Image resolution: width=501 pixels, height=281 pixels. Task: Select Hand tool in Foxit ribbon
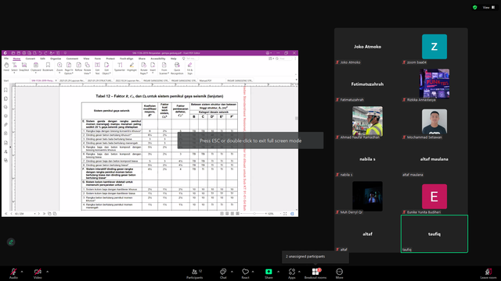(6, 67)
